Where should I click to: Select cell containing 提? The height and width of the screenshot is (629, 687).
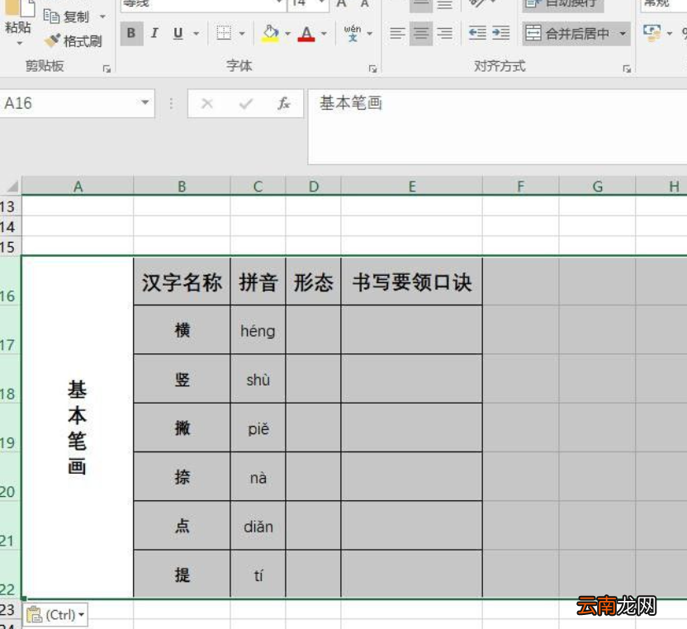tap(182, 574)
